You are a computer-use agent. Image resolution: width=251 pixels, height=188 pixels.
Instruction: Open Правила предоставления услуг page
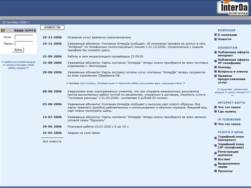click(x=231, y=79)
